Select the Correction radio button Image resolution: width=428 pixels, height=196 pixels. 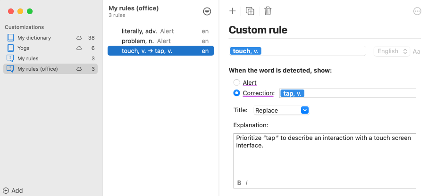pyautogui.click(x=237, y=93)
